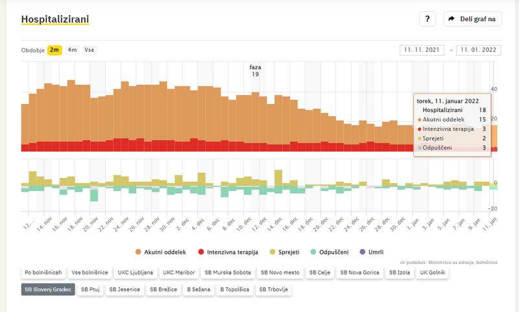The image size is (519, 312).
Task: Click the faza 19 marker on the chart
Action: point(255,71)
